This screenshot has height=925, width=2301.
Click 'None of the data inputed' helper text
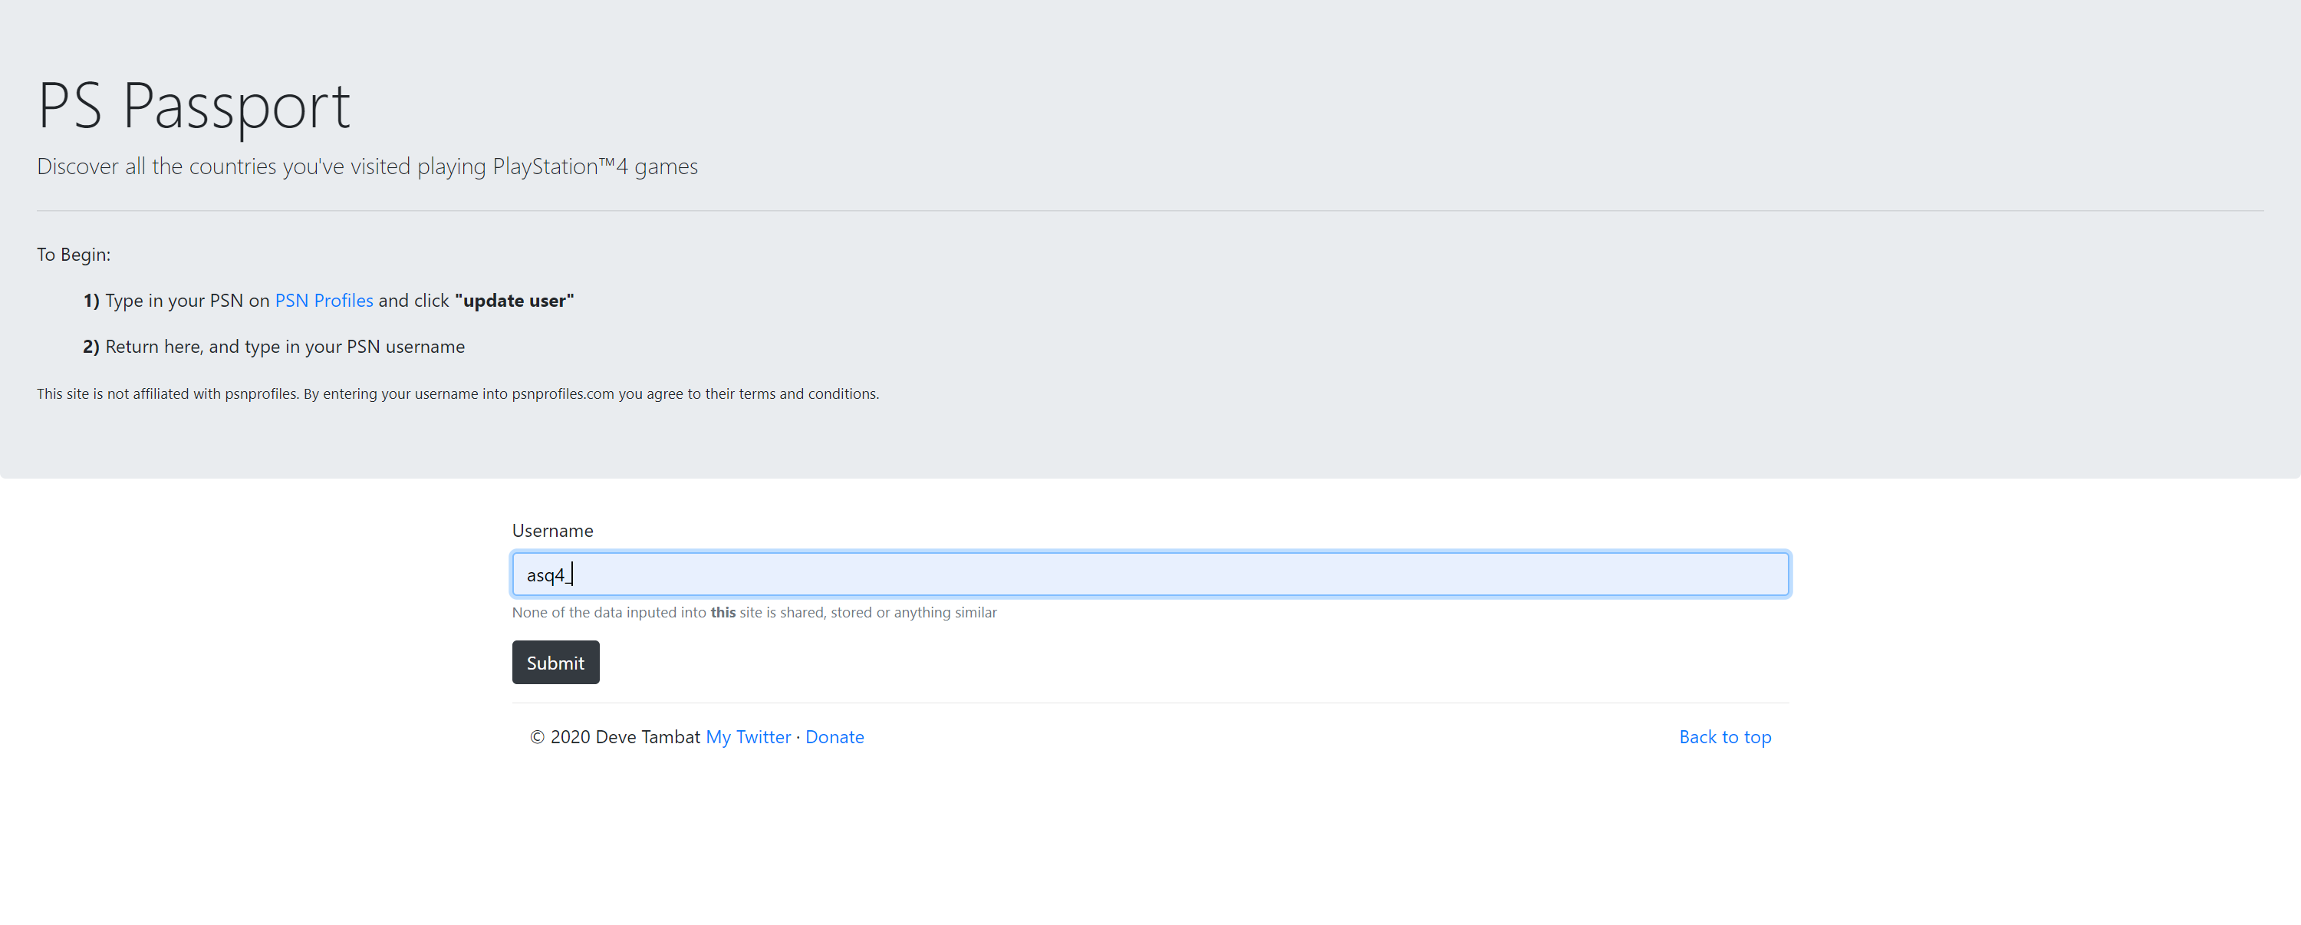point(608,613)
